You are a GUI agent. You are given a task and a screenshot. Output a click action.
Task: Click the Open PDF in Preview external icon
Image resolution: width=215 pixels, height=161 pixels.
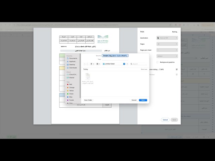(x=177, y=74)
